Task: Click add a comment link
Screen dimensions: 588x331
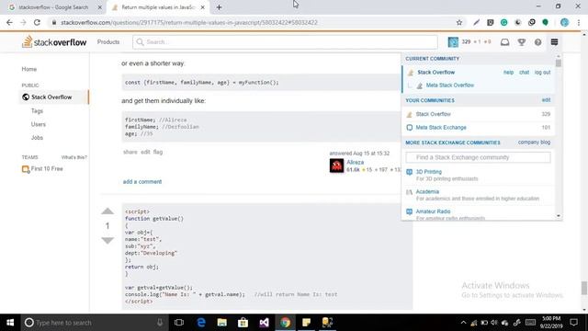Action: pos(142,182)
